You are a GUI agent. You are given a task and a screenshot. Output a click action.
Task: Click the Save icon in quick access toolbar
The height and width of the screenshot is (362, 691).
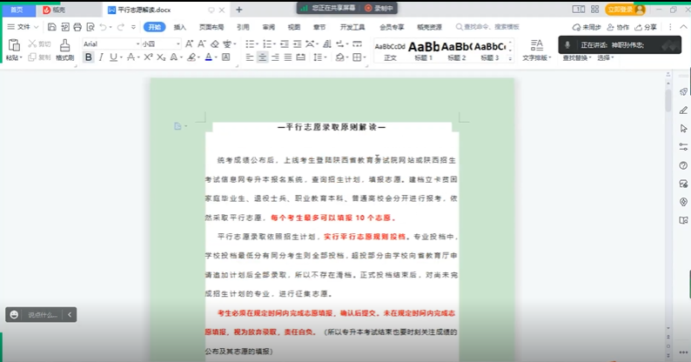(x=52, y=27)
